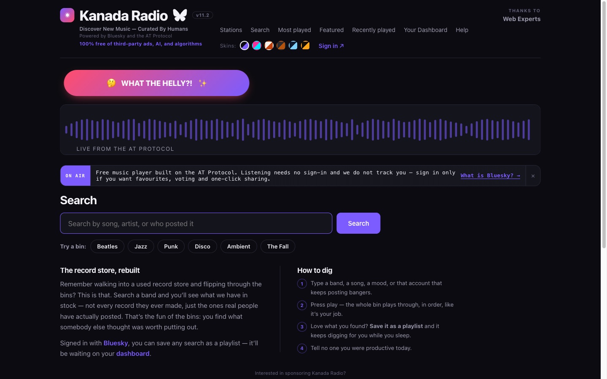Select the navy and light blue skin
The width and height of the screenshot is (607, 379).
pos(293,45)
